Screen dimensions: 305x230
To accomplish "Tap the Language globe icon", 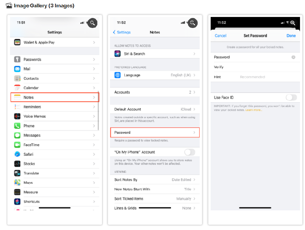I will 117,75.
